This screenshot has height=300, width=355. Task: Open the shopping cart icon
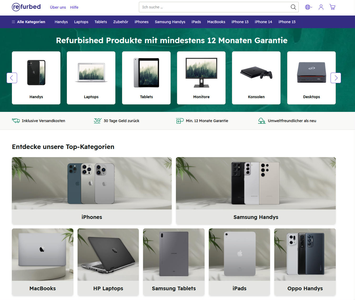[x=332, y=7]
